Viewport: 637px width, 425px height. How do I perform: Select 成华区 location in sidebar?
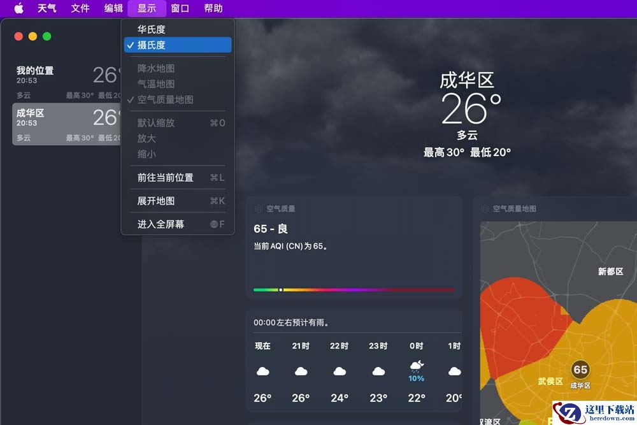pos(67,124)
